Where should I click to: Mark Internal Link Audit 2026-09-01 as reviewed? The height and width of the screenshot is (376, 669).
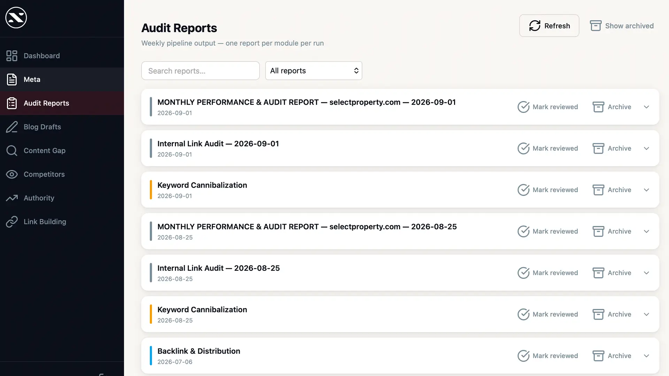(548, 148)
